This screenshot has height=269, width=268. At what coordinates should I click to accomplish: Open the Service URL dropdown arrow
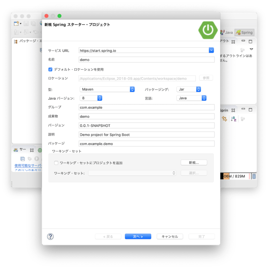(x=211, y=50)
